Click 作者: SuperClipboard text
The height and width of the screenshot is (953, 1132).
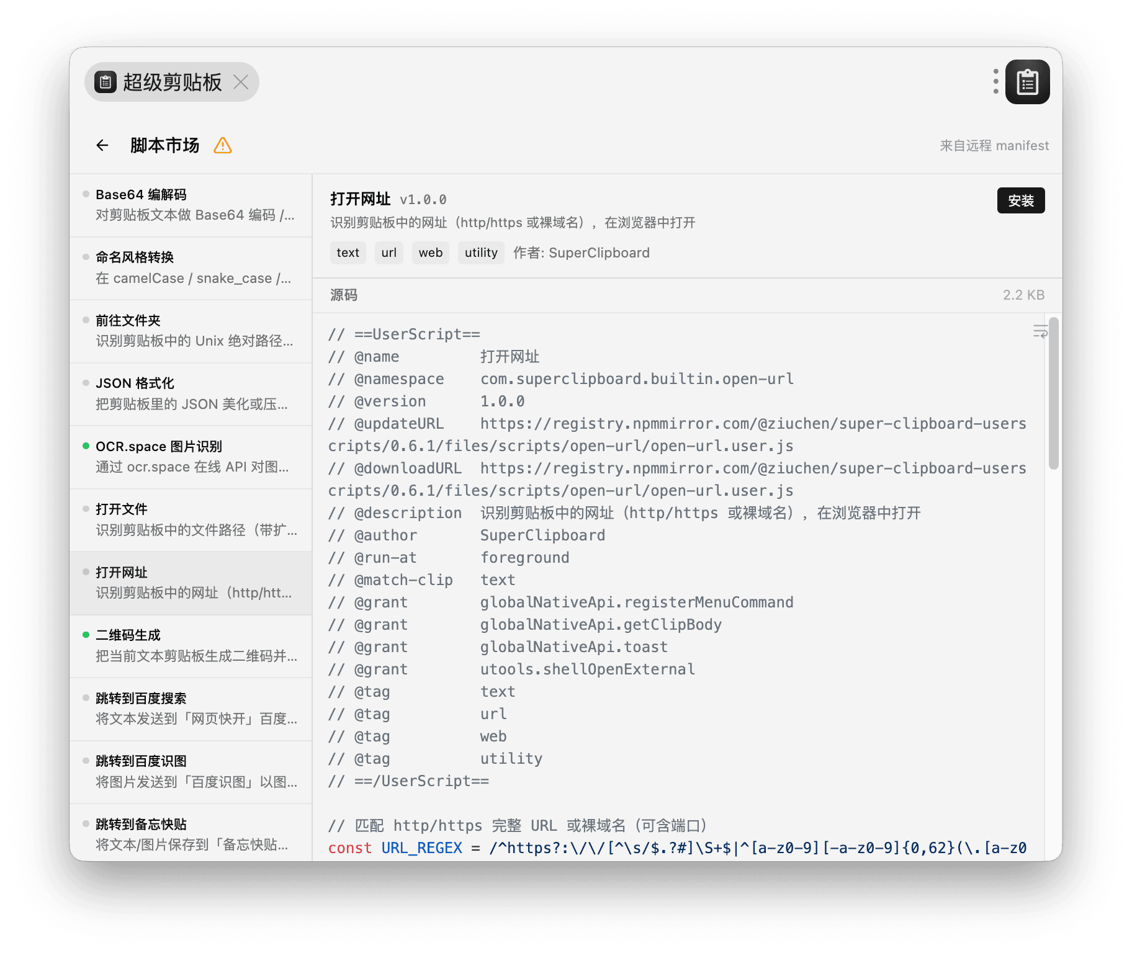[x=582, y=253]
